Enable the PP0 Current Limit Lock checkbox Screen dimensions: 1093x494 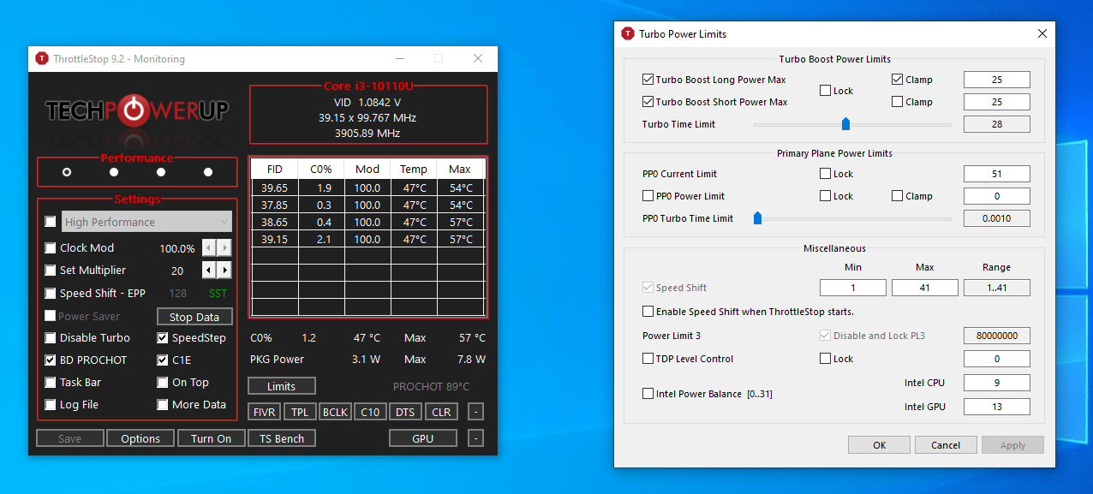(x=825, y=174)
